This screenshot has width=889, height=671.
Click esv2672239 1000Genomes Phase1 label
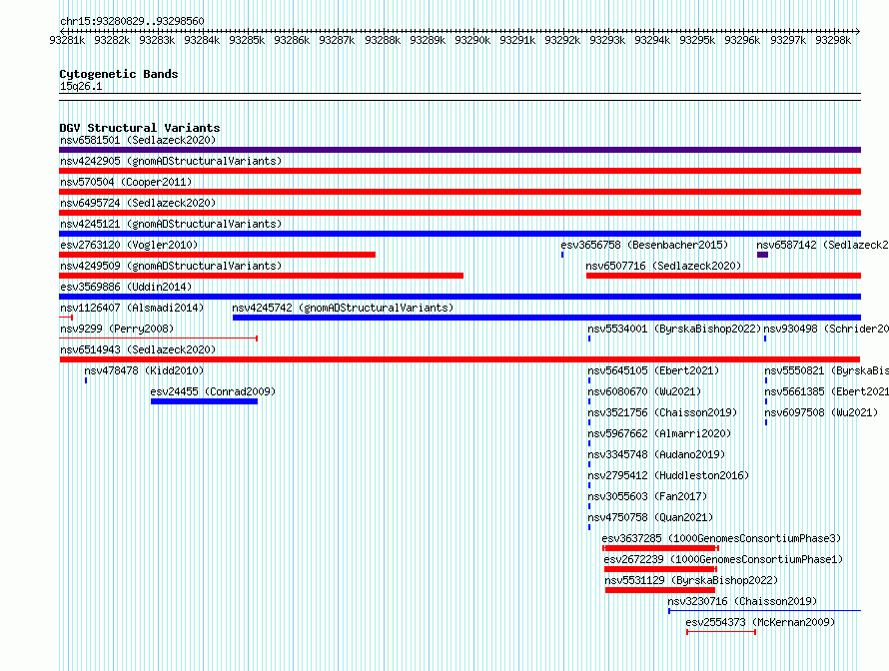pos(723,559)
